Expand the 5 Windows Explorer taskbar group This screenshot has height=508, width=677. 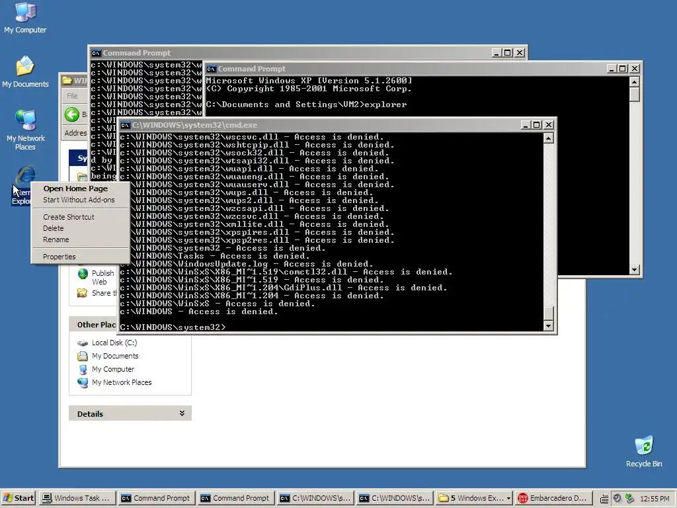coord(475,498)
